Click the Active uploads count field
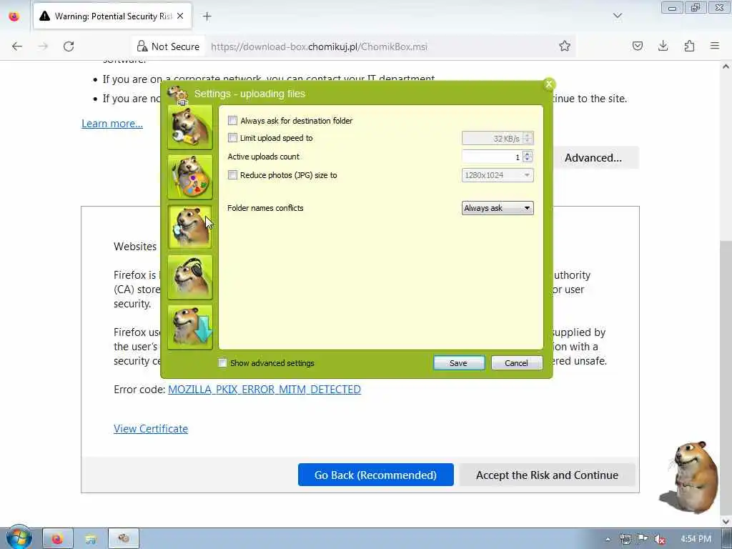 click(x=492, y=157)
